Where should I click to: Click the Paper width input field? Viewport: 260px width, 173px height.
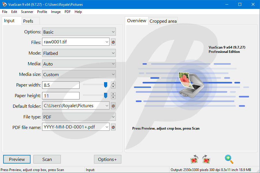[61, 85]
